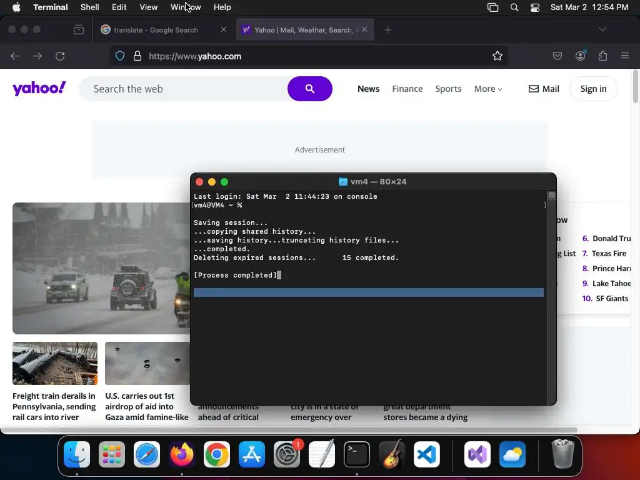This screenshot has height=480, width=640.
Task: Open the Shell menu
Action: pyautogui.click(x=90, y=7)
